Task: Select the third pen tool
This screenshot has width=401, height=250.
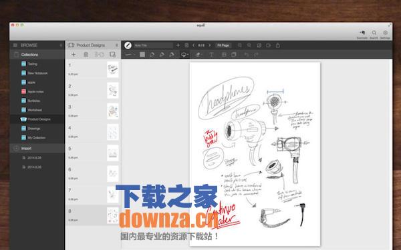Action: point(172,55)
